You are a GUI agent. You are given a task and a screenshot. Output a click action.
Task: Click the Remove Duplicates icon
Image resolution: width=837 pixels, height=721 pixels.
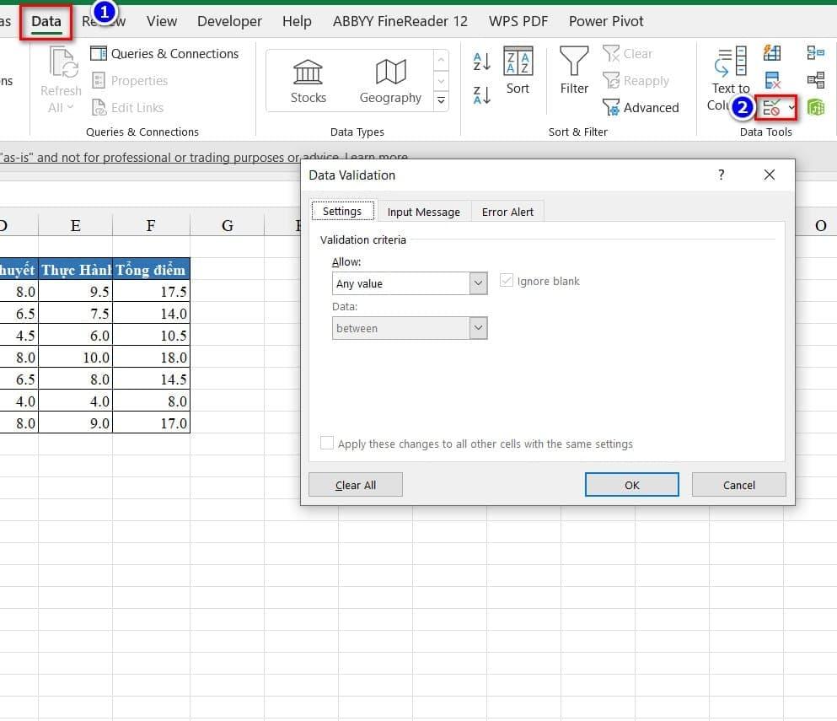[x=772, y=81]
